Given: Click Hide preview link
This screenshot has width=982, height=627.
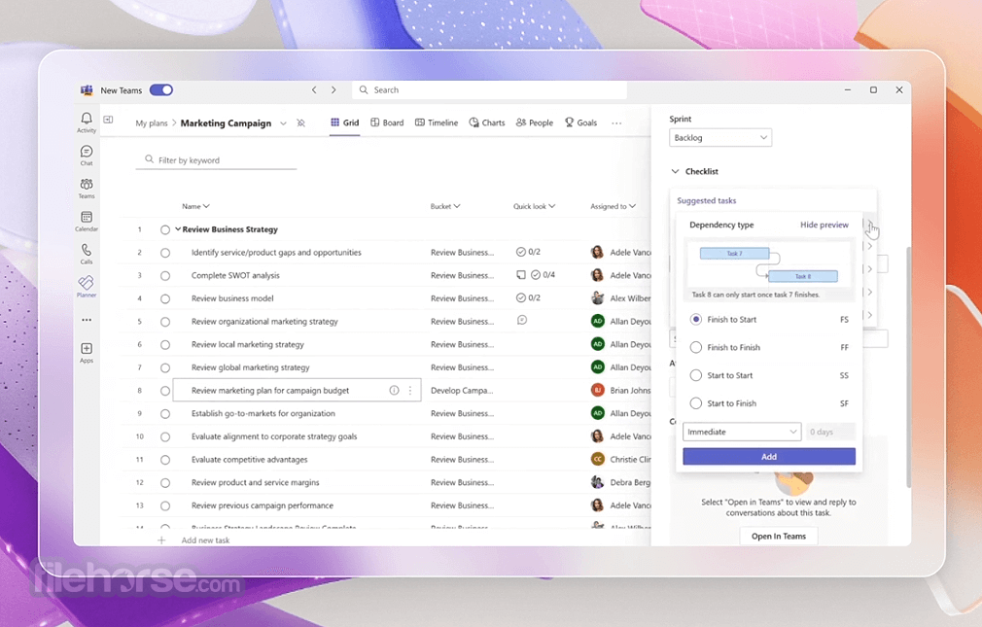Looking at the screenshot, I should coord(824,225).
